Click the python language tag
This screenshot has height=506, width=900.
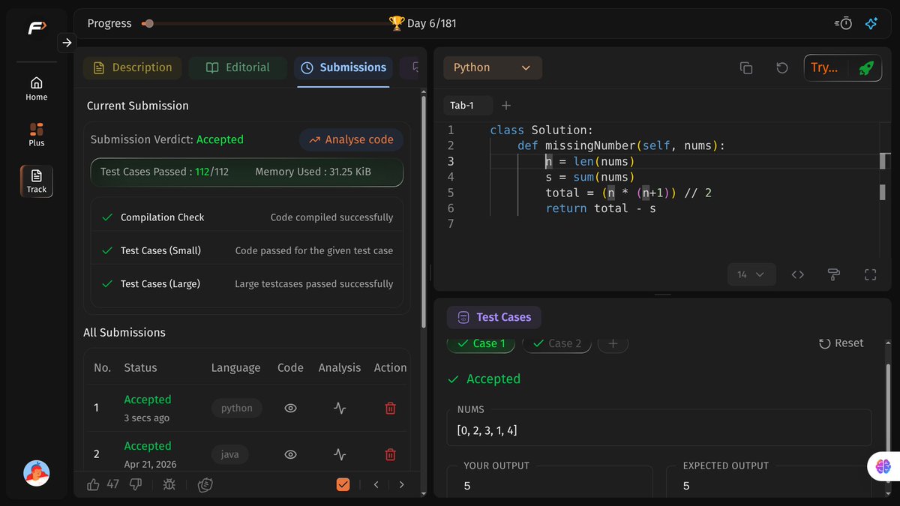237,408
